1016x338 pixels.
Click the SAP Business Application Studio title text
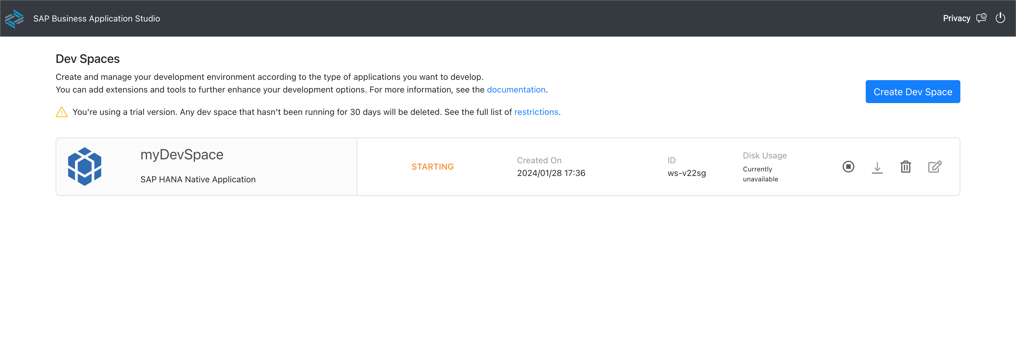coord(97,18)
